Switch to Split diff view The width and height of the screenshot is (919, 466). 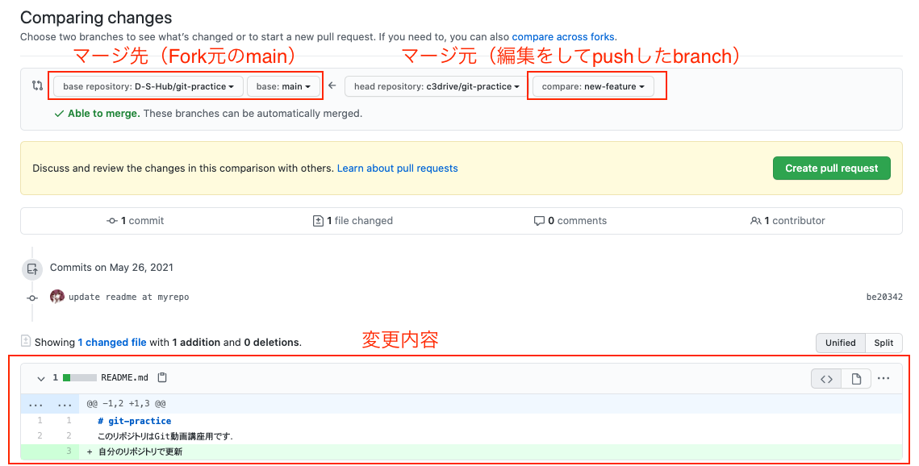(x=883, y=343)
